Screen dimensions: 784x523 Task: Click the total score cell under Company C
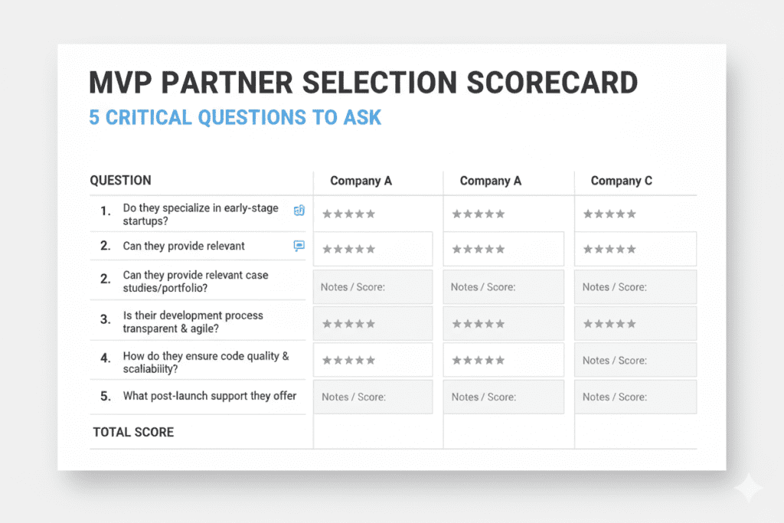pyautogui.click(x=635, y=432)
